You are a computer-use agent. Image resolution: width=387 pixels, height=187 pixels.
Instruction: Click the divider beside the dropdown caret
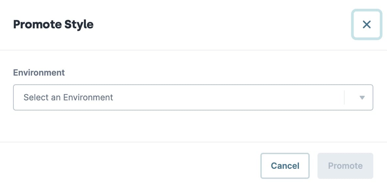coord(344,97)
